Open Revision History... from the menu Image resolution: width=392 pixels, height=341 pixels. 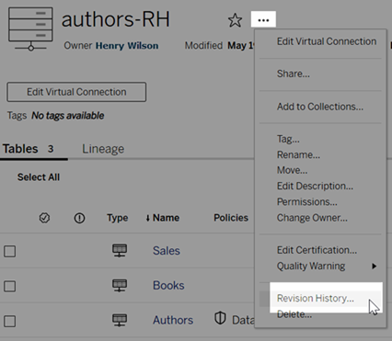(x=316, y=299)
